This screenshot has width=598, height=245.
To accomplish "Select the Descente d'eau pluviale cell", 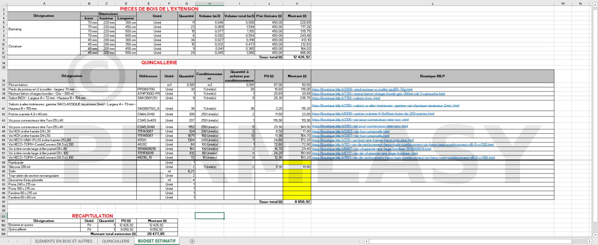I will pyautogui.click(x=72, y=180).
